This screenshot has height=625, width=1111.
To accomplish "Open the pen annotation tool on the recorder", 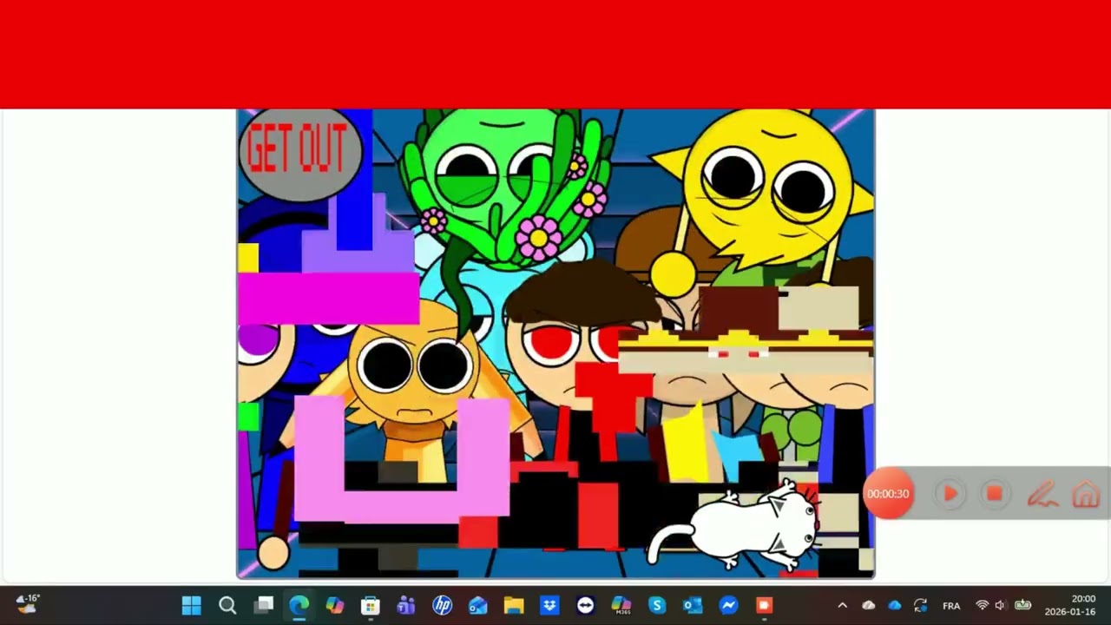I will (x=1042, y=495).
